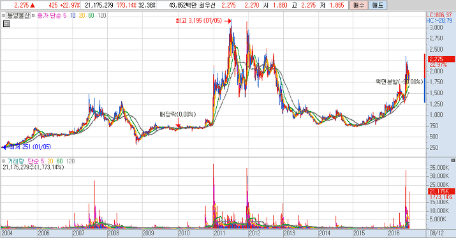
Task: Click the 단순 label in volume panel
Action: pos(33,161)
